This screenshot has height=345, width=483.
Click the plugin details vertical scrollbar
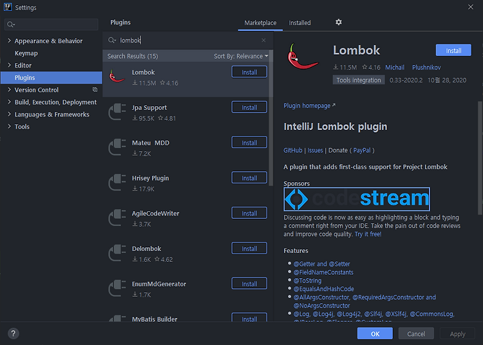[x=480, y=158]
